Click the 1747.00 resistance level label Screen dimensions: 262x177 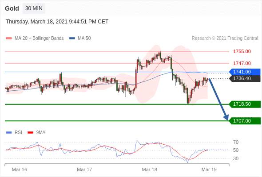(242, 63)
